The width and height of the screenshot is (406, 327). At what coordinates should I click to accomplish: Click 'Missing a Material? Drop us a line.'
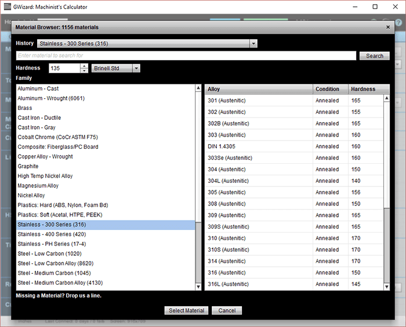[59, 296]
